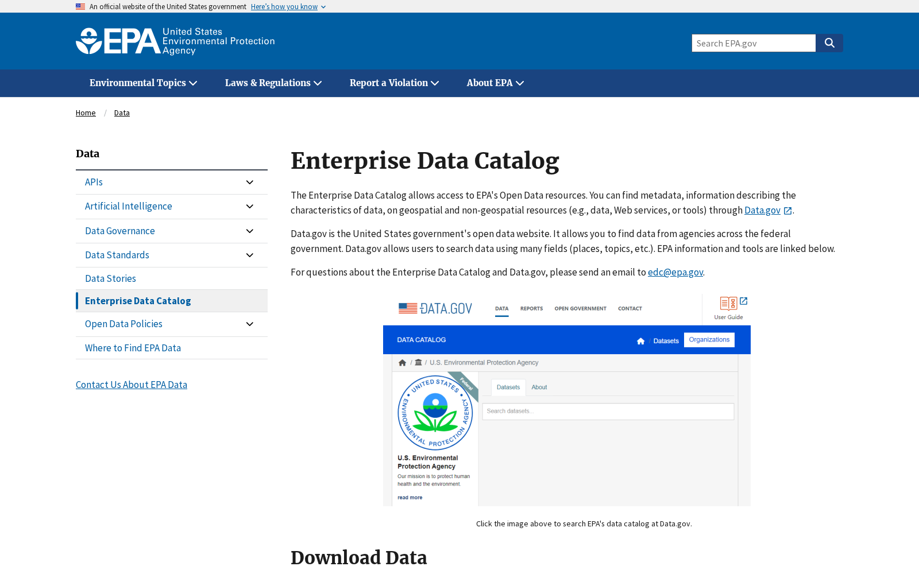Image resolution: width=919 pixels, height=574 pixels.
Task: Click the edc@epa.gov email link
Action: pyautogui.click(x=675, y=273)
